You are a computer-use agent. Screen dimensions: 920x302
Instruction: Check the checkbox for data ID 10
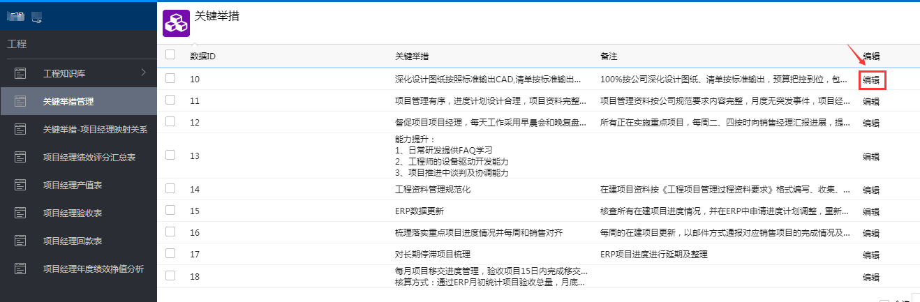coord(170,79)
